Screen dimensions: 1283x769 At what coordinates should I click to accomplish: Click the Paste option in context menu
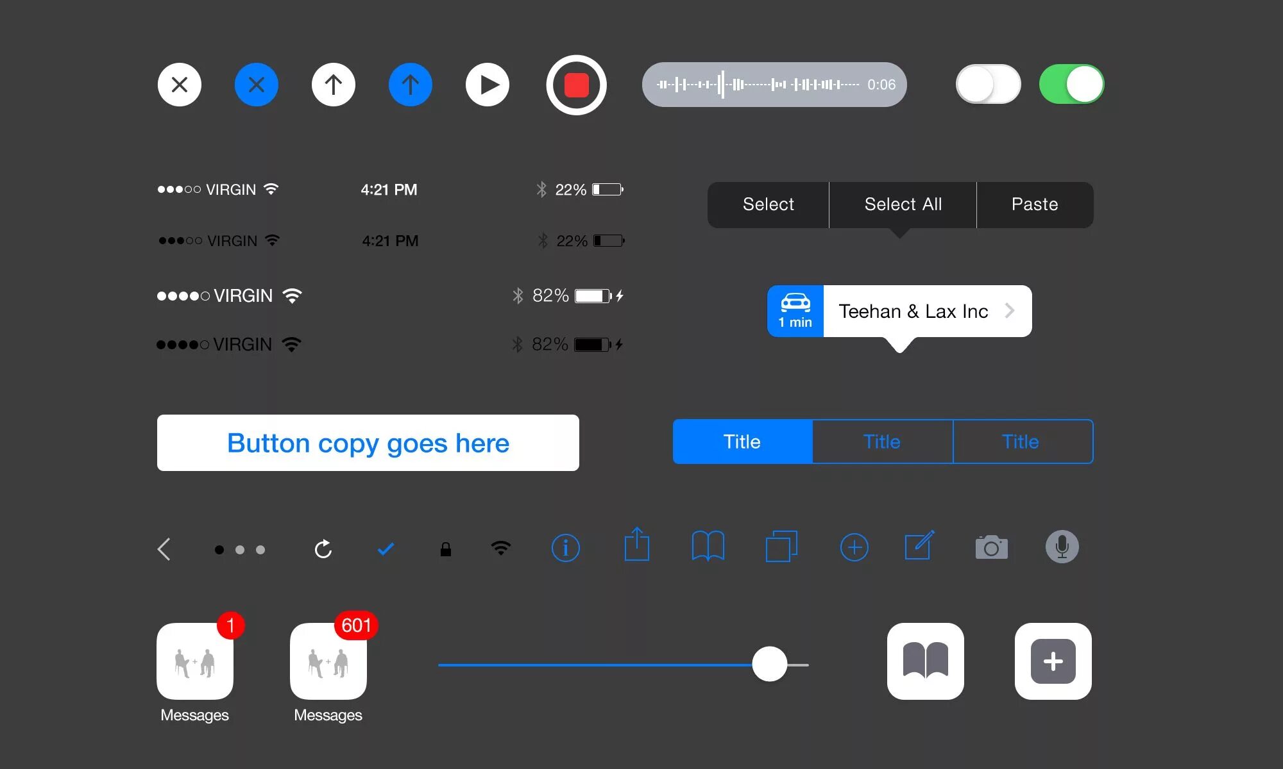pyautogui.click(x=1033, y=203)
